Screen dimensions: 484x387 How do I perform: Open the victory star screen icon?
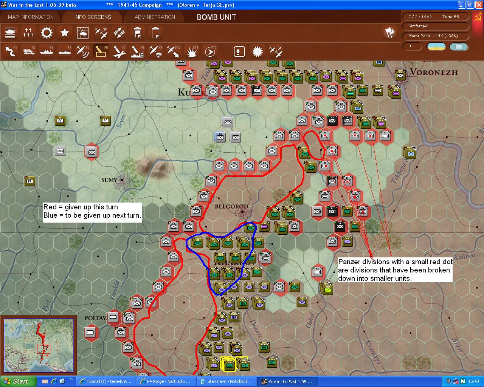pyautogui.click(x=65, y=33)
